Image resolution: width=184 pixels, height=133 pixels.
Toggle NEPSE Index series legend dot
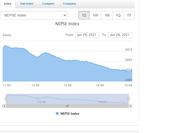[x=57, y=114]
